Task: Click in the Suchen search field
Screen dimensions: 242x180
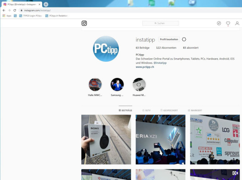Action: click(x=161, y=23)
